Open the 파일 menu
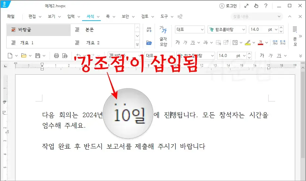Viewport: 306px width, 181px height. pyautogui.click(x=11, y=17)
